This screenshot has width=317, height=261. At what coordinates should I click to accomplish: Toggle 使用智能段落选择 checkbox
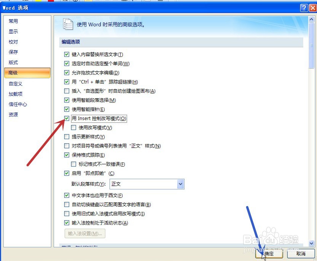(x=67, y=100)
